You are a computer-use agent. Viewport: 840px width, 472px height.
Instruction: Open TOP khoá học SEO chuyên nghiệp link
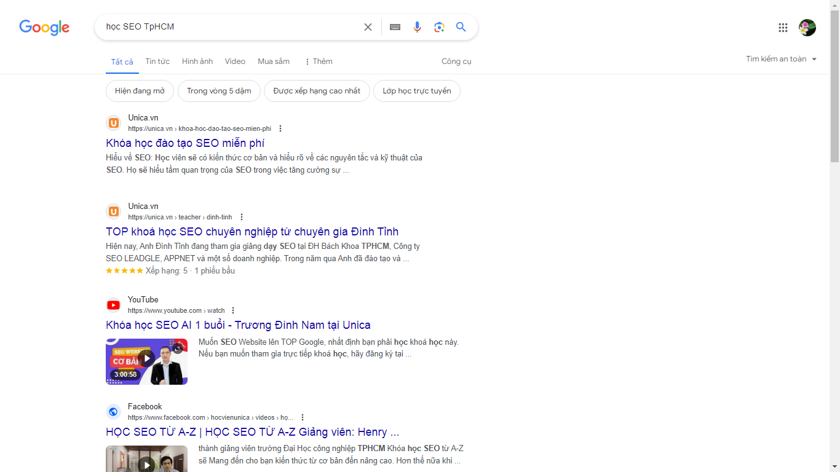coord(252,232)
